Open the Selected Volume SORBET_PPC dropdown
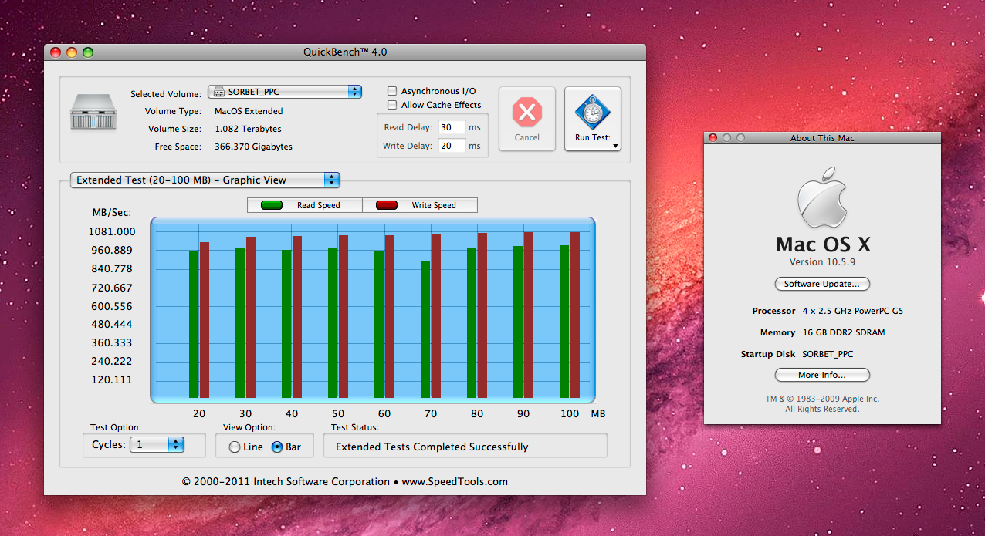The width and height of the screenshot is (985, 536). pyautogui.click(x=285, y=92)
